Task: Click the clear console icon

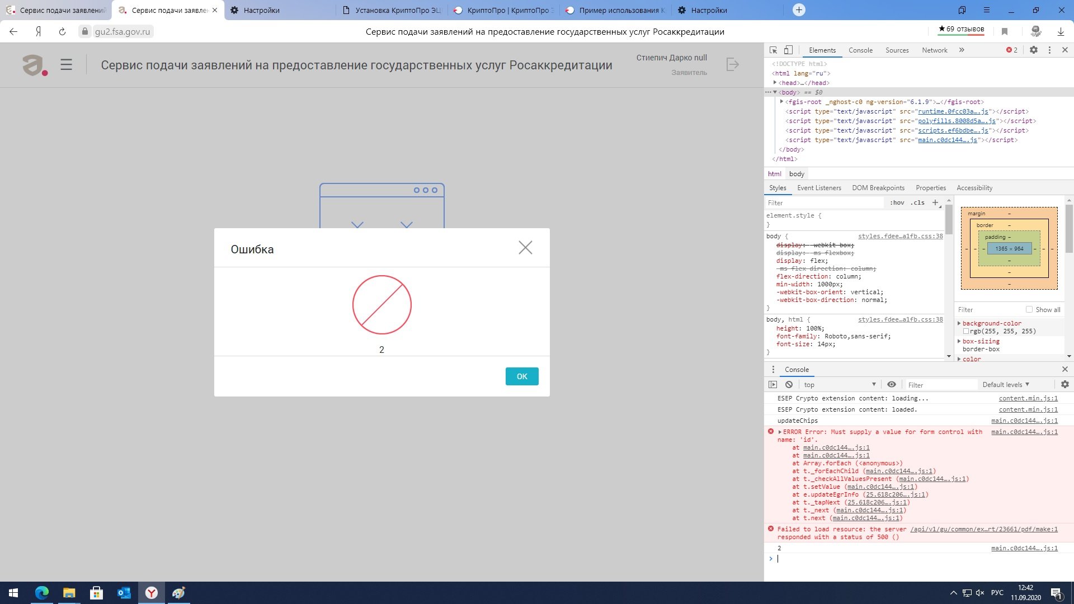Action: 789,385
